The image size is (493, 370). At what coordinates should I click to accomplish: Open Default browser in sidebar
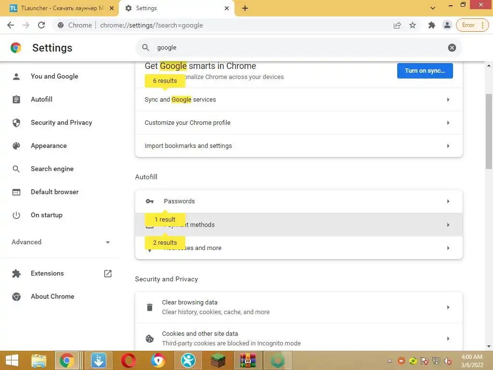coord(60,192)
